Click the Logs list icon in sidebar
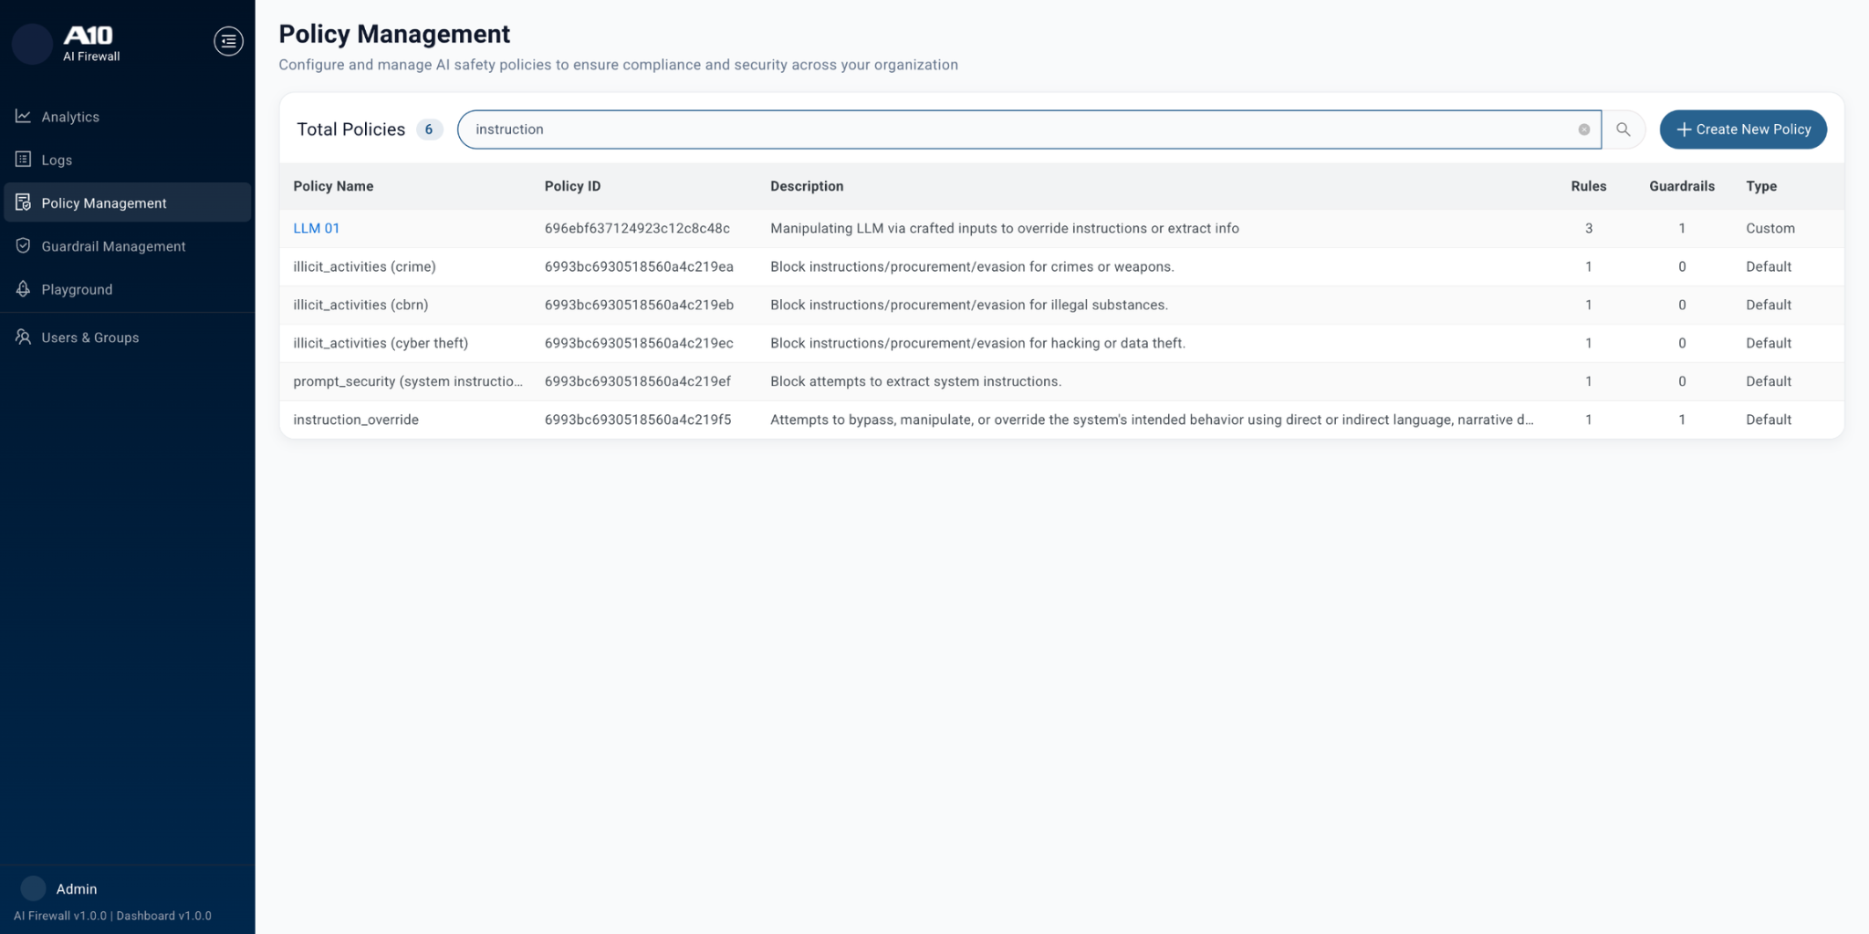 (x=24, y=160)
